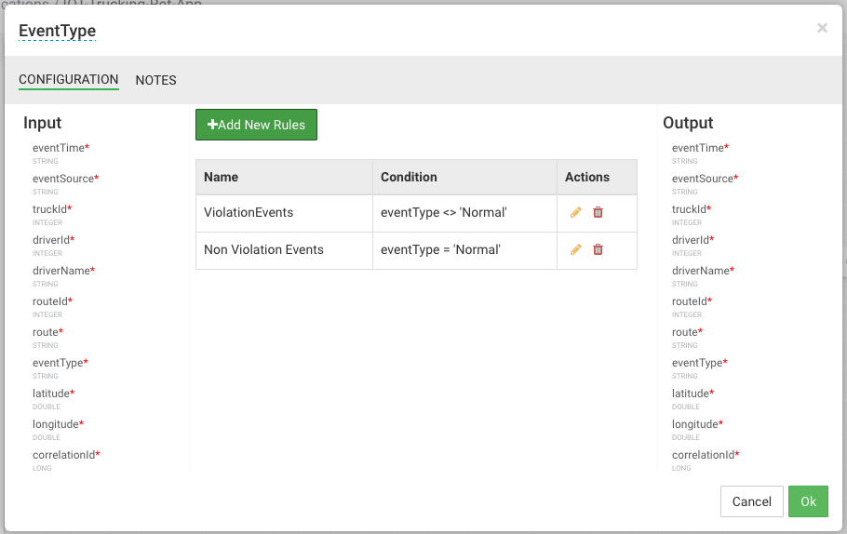Screen dimensions: 847x534
Task: Delete the Non Violation Events rule
Action: [x=598, y=249]
